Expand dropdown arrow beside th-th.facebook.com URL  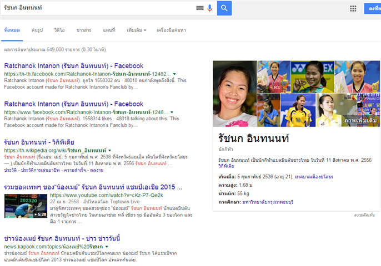(x=174, y=74)
